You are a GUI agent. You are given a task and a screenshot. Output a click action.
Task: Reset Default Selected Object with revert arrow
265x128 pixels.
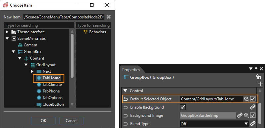[x=126, y=99]
